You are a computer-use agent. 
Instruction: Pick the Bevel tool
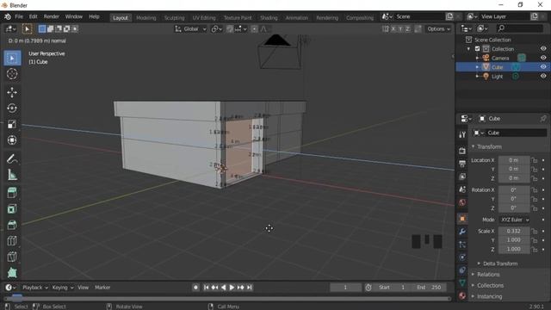pos(12,225)
